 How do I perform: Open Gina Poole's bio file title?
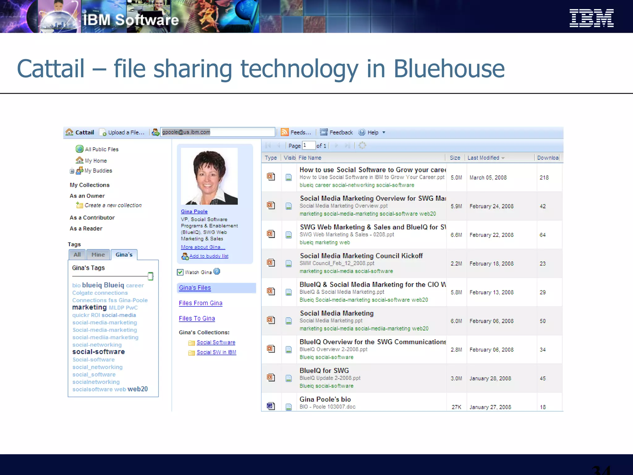(x=325, y=399)
